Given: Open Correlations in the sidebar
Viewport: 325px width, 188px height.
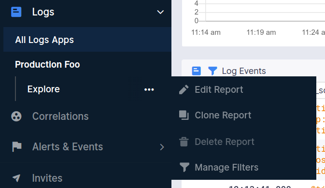Looking at the screenshot, I should pyautogui.click(x=60, y=116).
